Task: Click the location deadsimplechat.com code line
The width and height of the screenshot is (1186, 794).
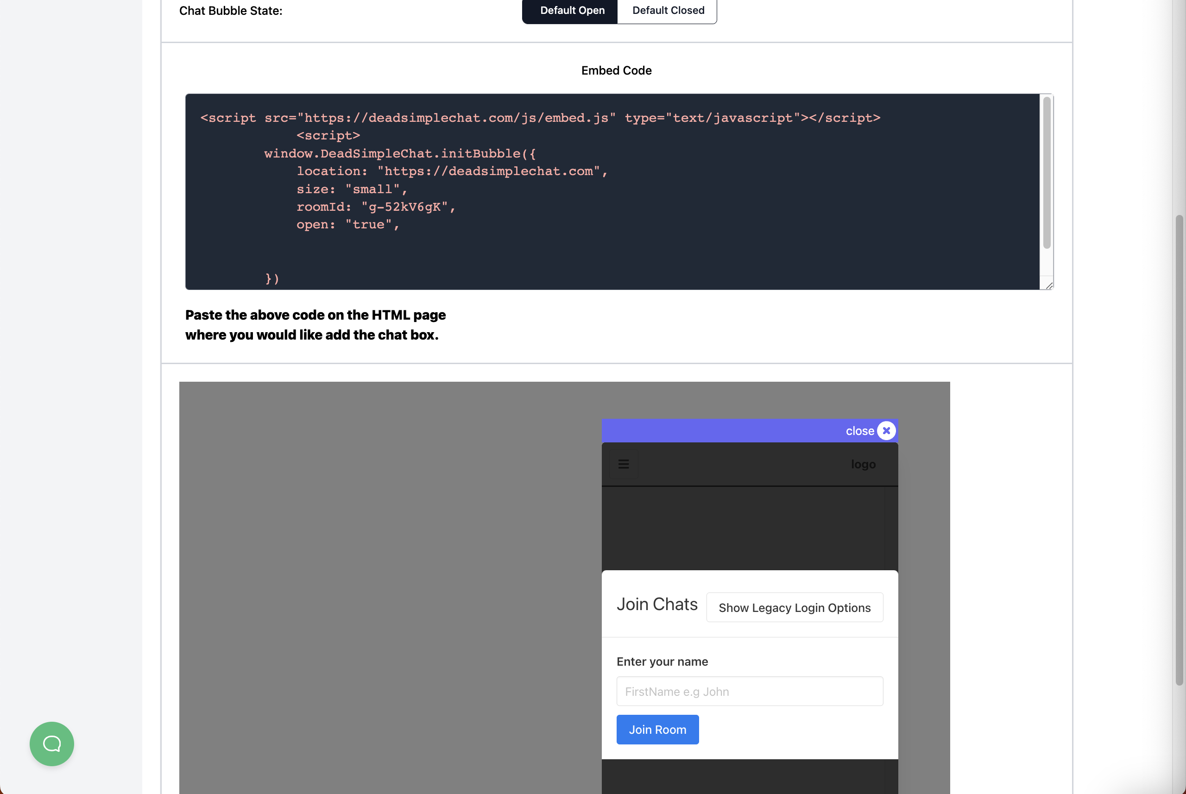Action: (x=452, y=171)
